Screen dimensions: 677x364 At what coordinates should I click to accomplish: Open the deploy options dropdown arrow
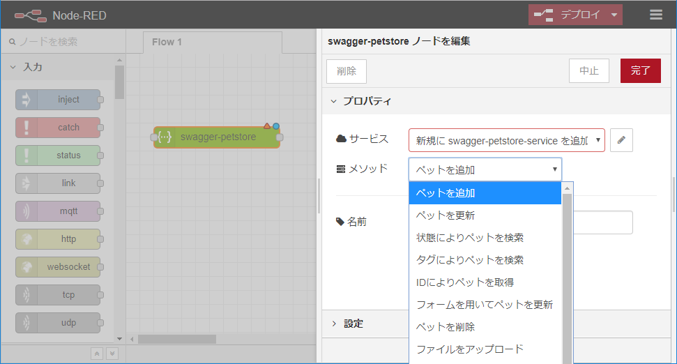click(x=614, y=15)
